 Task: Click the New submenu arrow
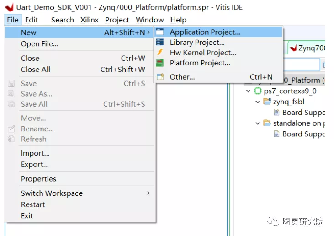click(x=148, y=32)
